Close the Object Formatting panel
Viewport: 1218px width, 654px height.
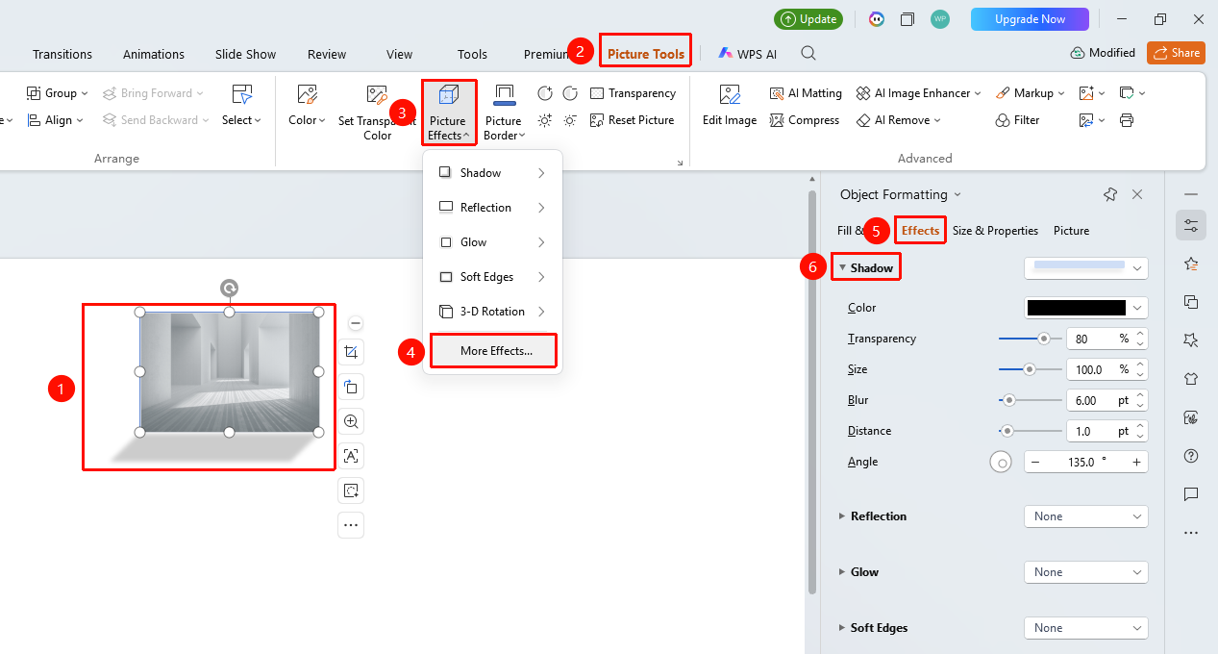tap(1137, 194)
